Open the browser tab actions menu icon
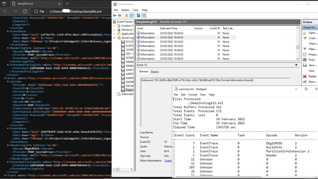This screenshot has height=179, width=318. (x=5, y=4)
